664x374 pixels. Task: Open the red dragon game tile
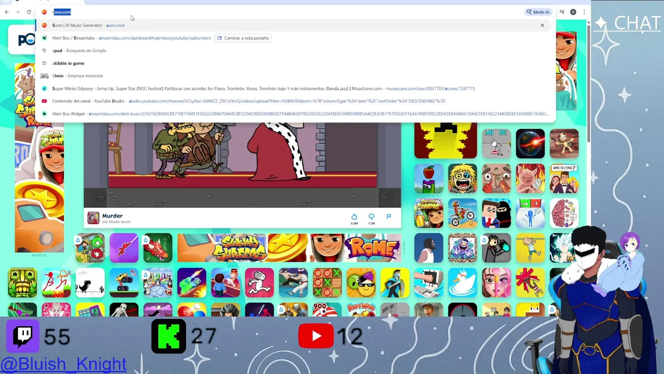click(158, 248)
